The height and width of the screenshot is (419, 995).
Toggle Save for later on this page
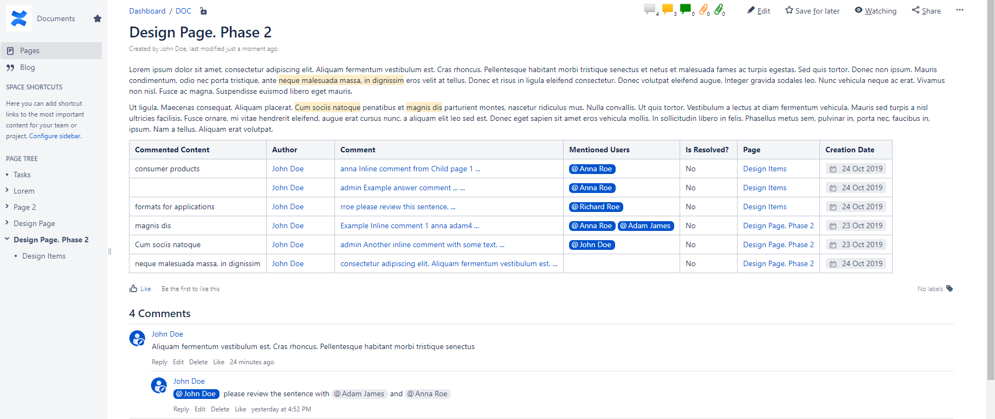[x=812, y=11]
